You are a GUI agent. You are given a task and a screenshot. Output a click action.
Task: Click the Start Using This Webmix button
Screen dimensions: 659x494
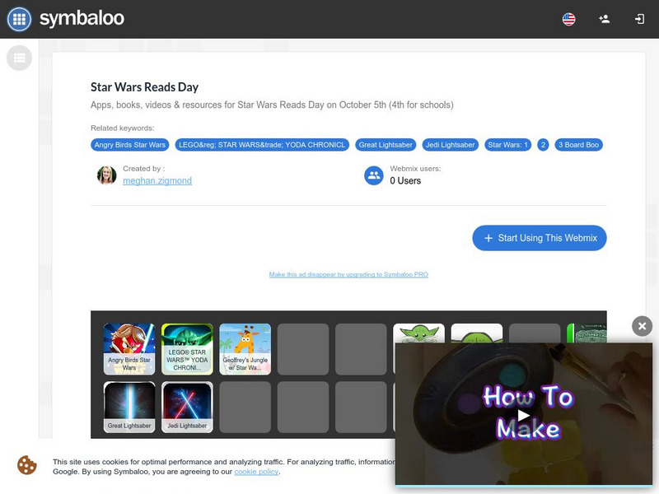click(540, 238)
